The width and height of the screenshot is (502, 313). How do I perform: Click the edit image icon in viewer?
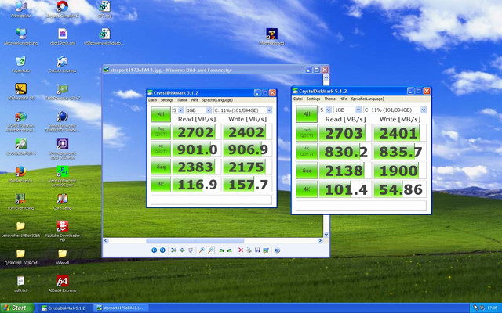point(266,250)
